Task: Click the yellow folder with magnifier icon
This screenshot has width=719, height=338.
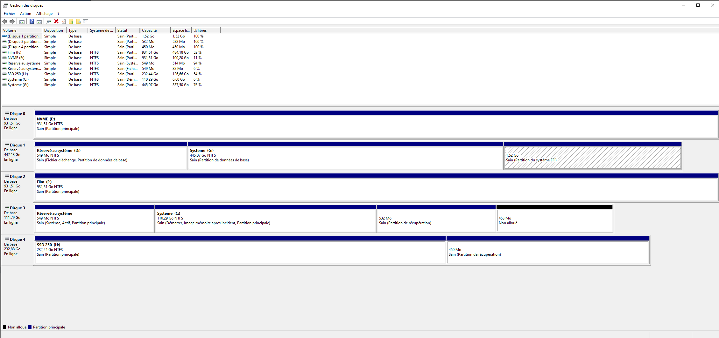Action: [79, 22]
